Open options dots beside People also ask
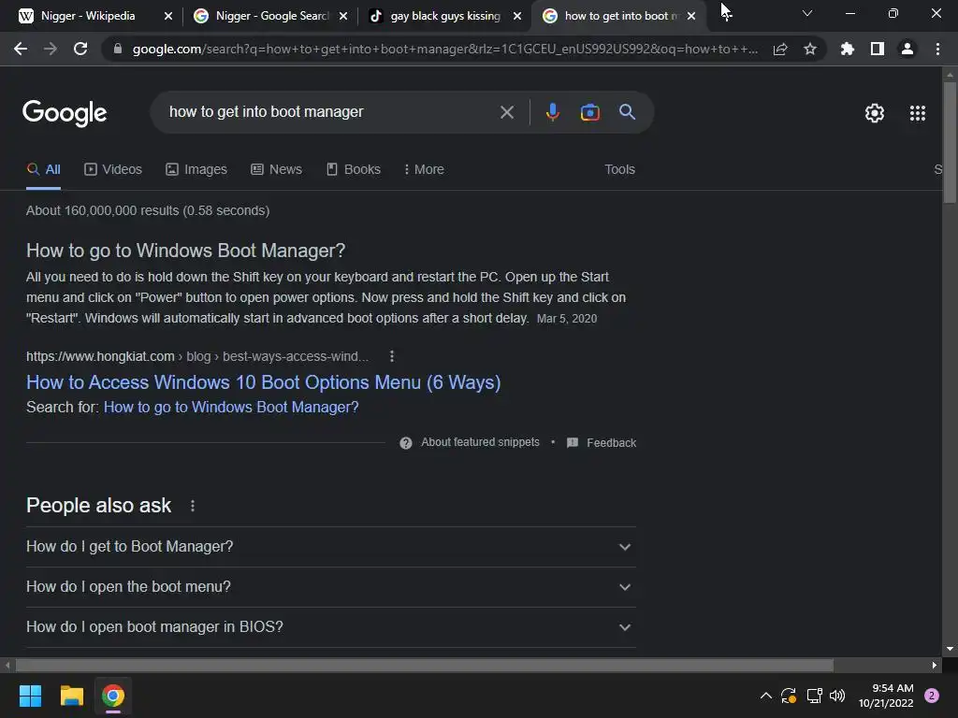 point(193,506)
